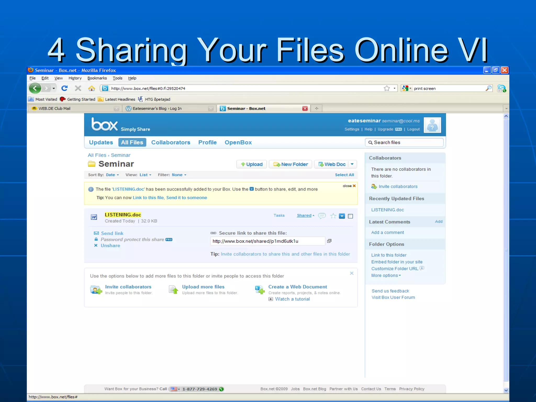This screenshot has height=402, width=536.
Task: Click the user avatar picture
Action: pyautogui.click(x=432, y=125)
